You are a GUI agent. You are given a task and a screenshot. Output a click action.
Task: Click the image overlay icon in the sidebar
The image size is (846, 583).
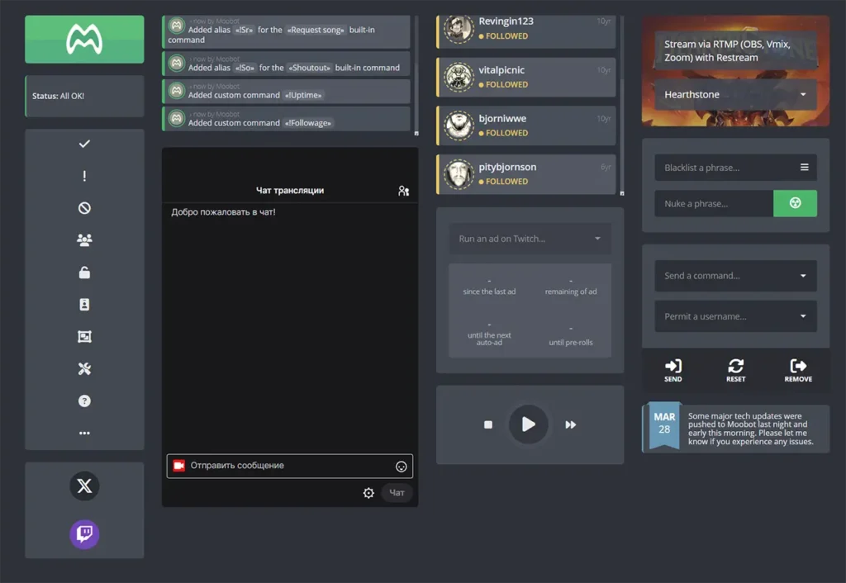pos(84,336)
